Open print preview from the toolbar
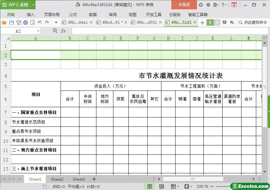Screen dimensions: 270x190 coord(33,22)
